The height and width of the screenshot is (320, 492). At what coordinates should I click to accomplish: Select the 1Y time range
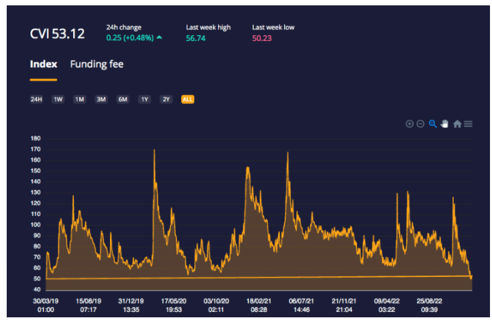click(x=144, y=99)
